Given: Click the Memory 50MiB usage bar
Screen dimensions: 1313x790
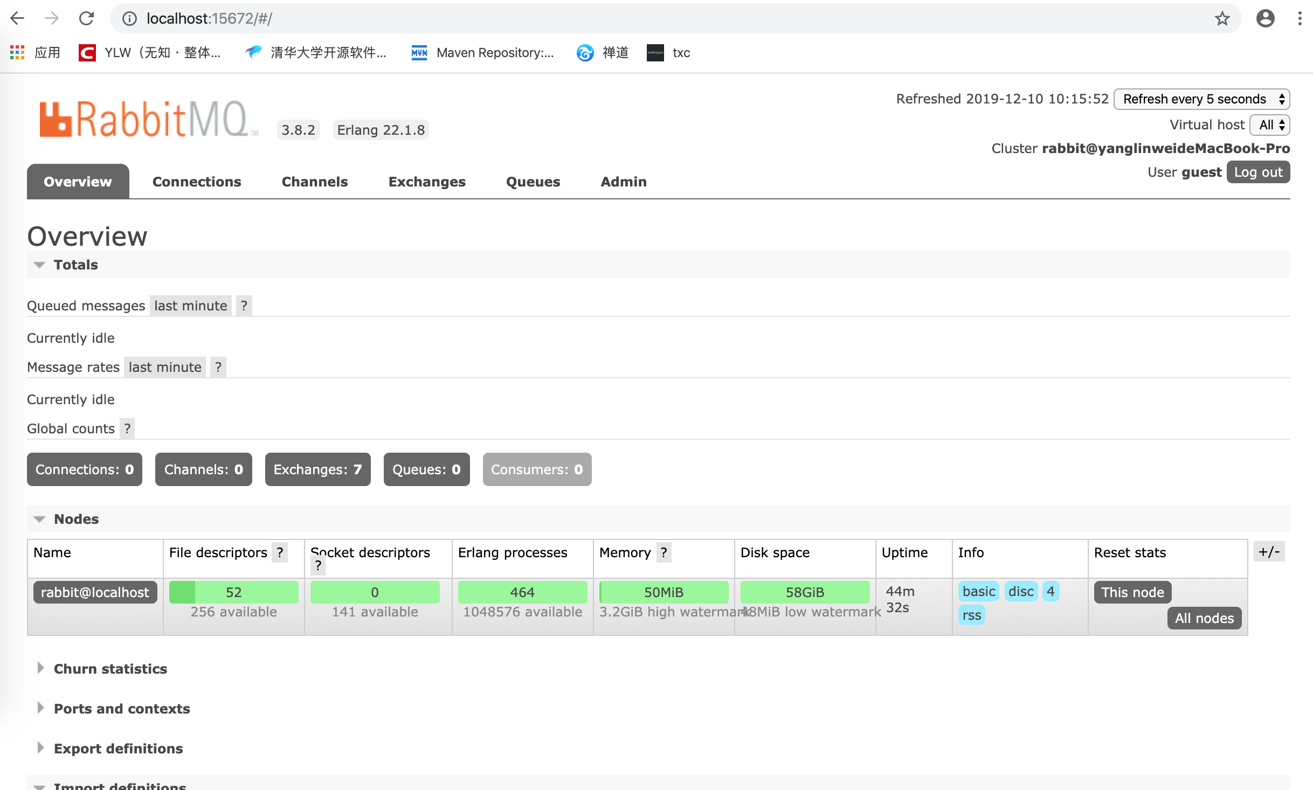Looking at the screenshot, I should click(x=664, y=592).
